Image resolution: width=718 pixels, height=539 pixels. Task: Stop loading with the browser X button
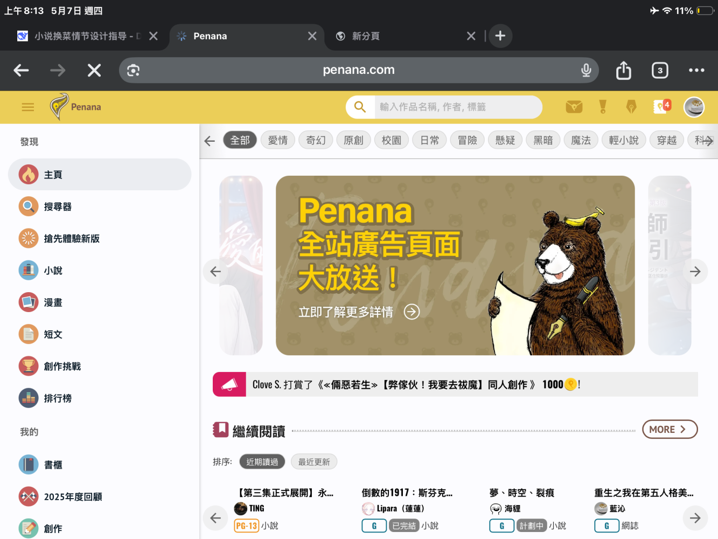[x=94, y=70]
